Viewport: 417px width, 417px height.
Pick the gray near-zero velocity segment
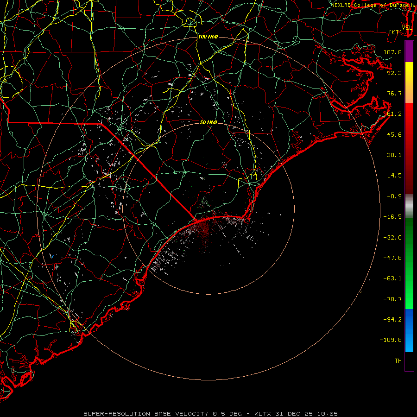pos(409,206)
